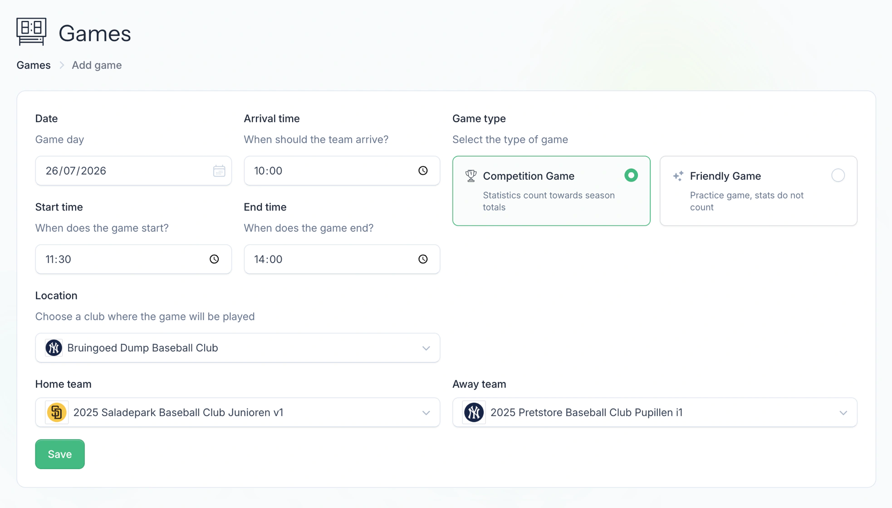Select the Competition Game radio button

631,176
